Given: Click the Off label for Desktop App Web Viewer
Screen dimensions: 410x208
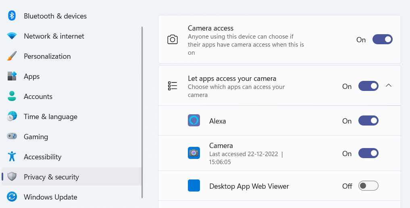Looking at the screenshot, I should 347,186.
